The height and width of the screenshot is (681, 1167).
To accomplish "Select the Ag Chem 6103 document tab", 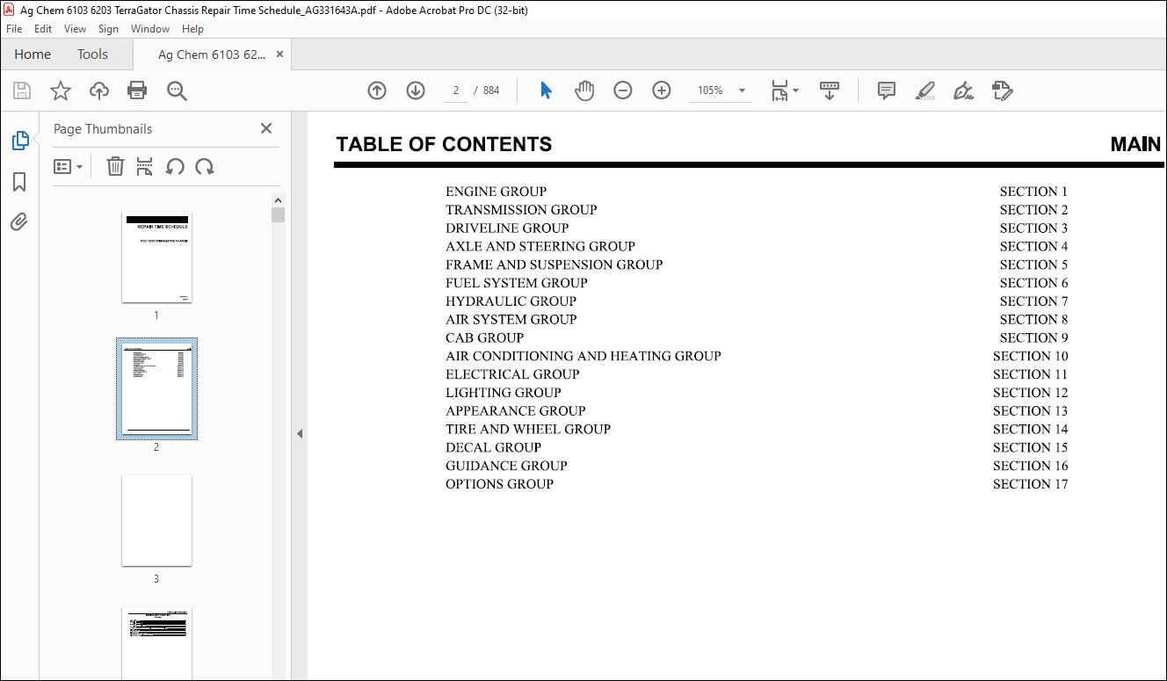I will 211,54.
